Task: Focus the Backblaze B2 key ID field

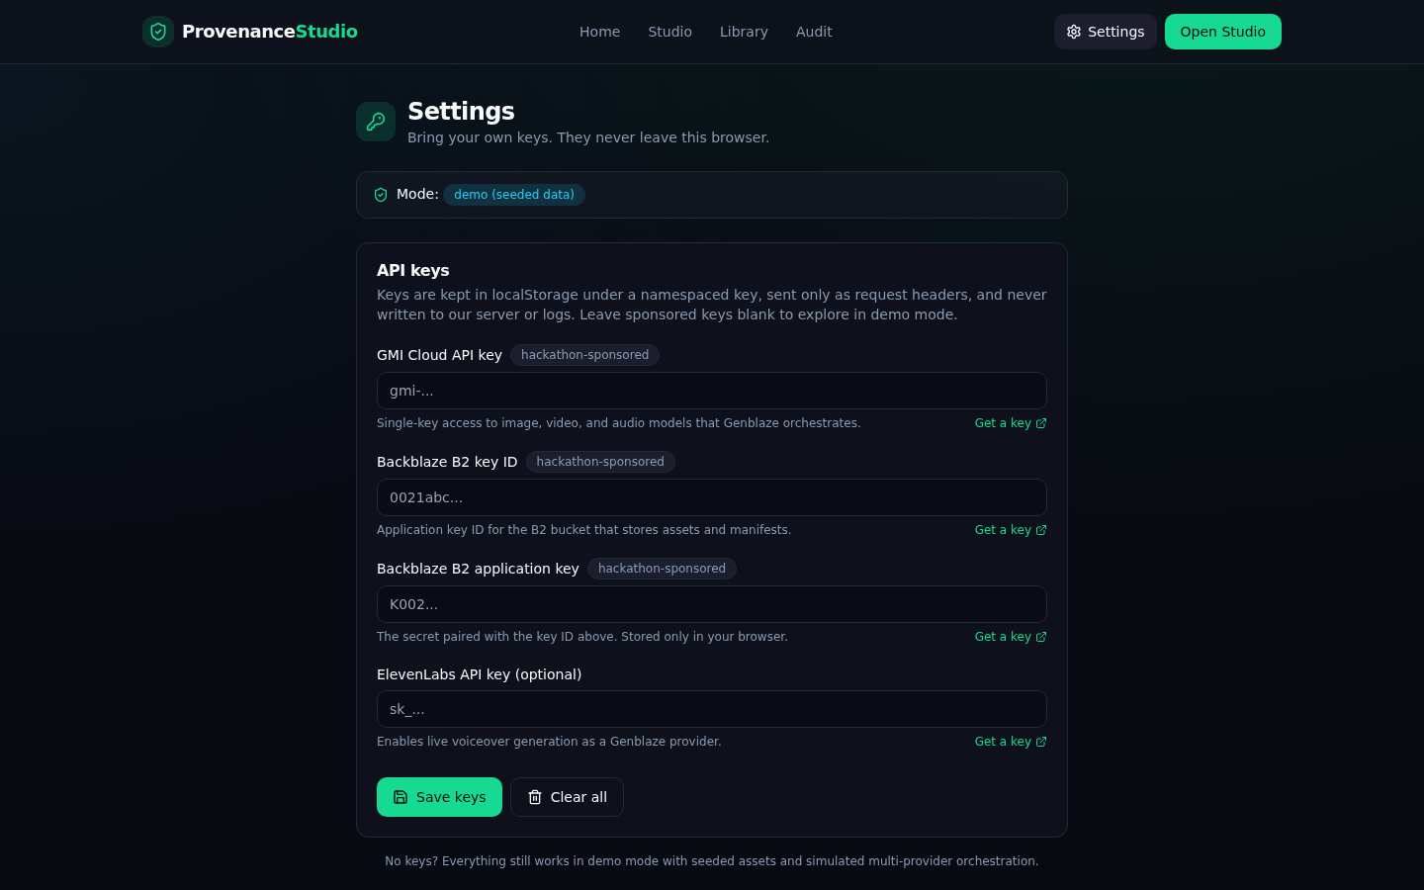Action: pyautogui.click(x=712, y=497)
